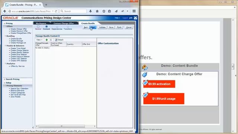Open Create ChargeShare Offer link
The image size is (238, 134).
[x=21, y=33]
